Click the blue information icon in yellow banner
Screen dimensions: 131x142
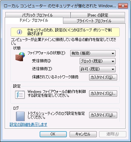click(x=20, y=32)
